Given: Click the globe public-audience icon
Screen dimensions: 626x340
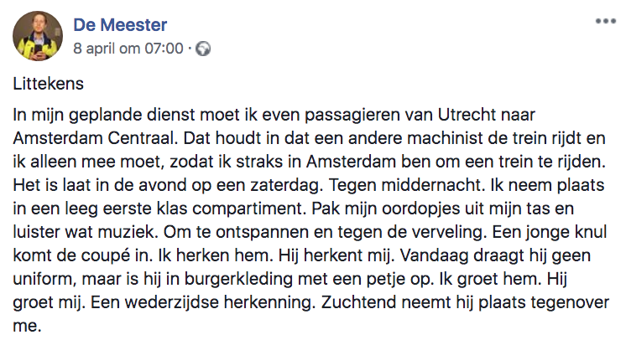Looking at the screenshot, I should click(203, 49).
